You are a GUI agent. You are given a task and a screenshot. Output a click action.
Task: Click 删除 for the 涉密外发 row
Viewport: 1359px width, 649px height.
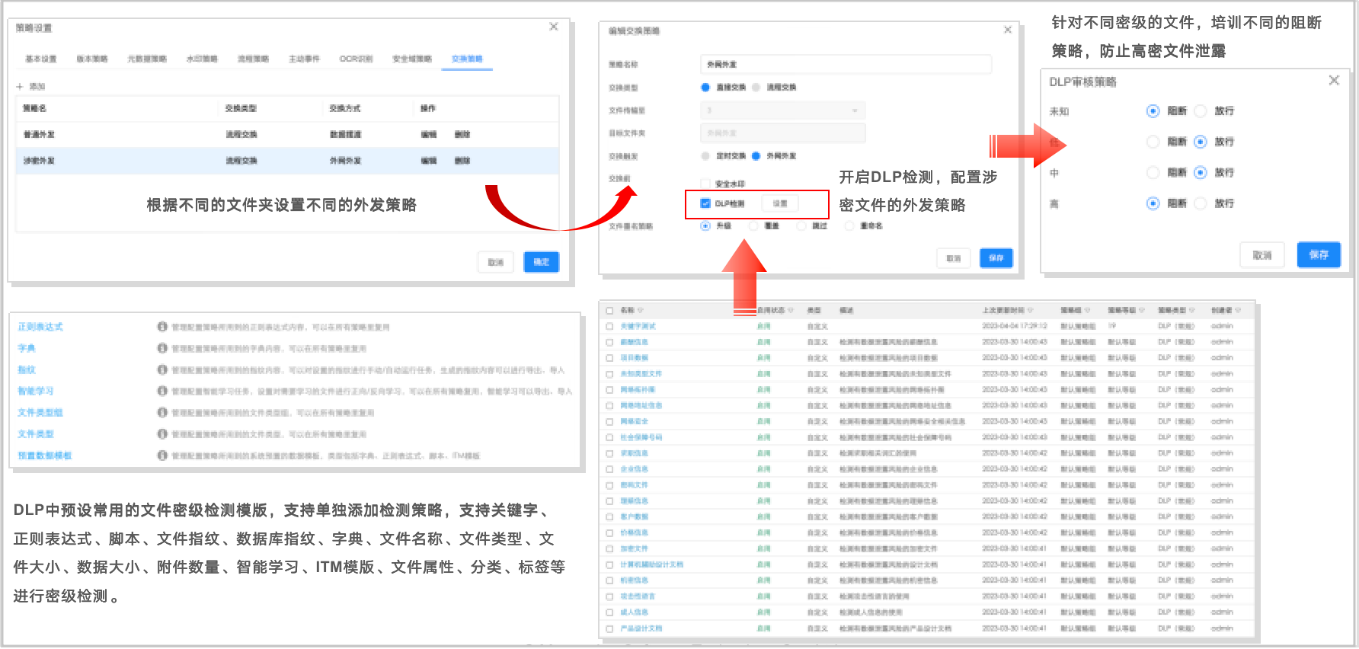click(x=462, y=161)
